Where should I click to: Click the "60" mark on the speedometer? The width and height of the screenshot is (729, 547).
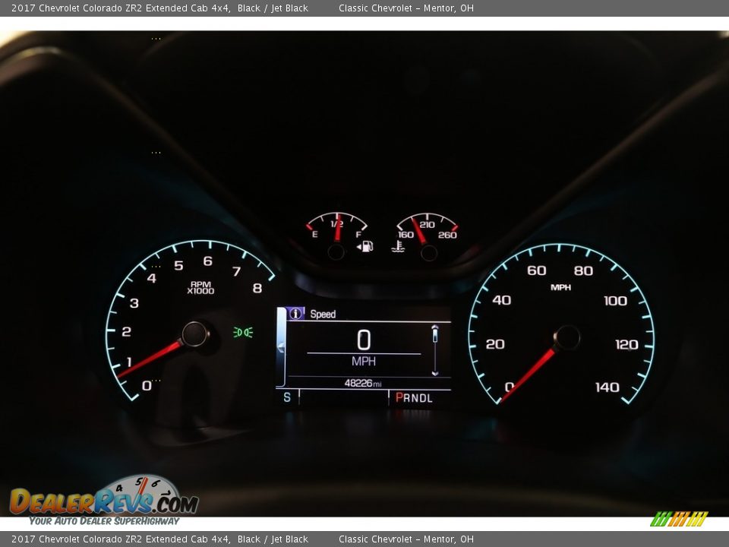[x=537, y=270]
